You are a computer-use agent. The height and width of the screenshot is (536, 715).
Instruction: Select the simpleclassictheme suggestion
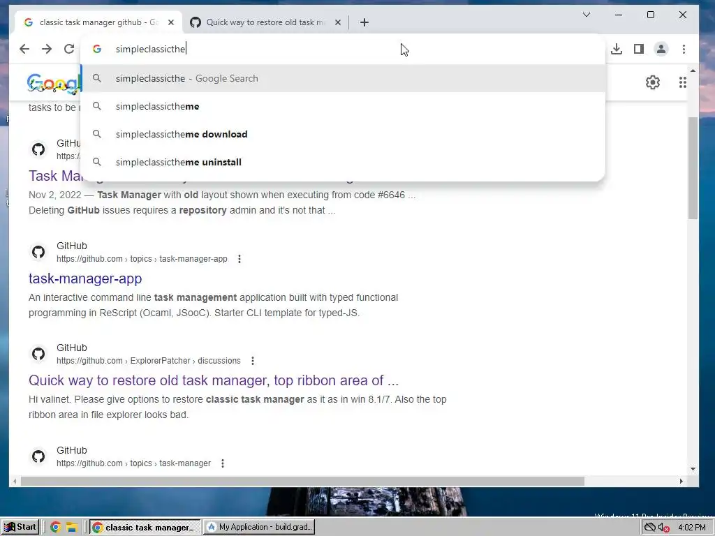coord(343,106)
